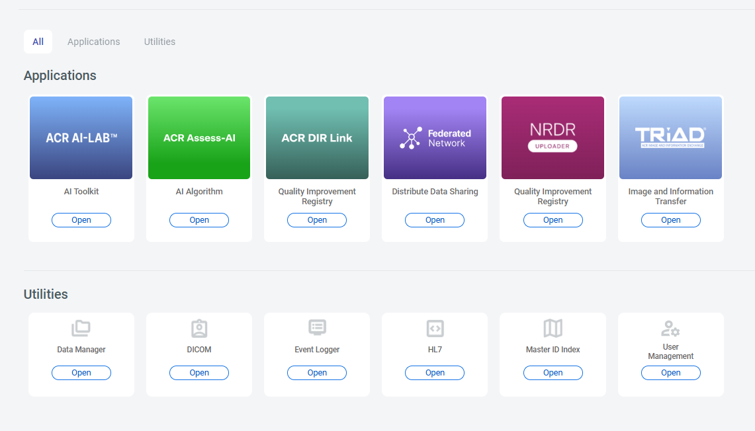Image resolution: width=755 pixels, height=431 pixels.
Task: Open ACR DIR Link Quality Improvement Registry
Action: (x=317, y=220)
